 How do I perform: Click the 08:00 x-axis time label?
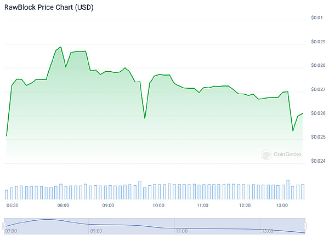coord(63,205)
